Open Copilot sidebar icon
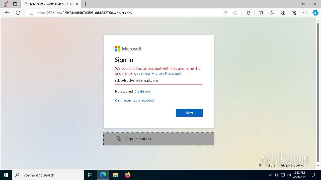The image size is (321, 180). tap(315, 13)
